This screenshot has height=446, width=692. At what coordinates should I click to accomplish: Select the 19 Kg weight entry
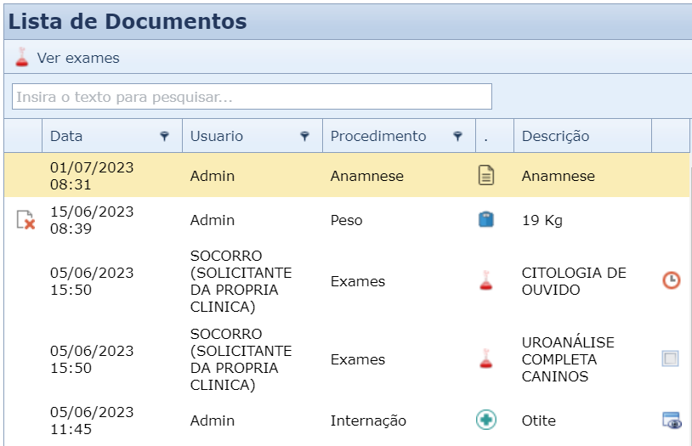coord(542,220)
